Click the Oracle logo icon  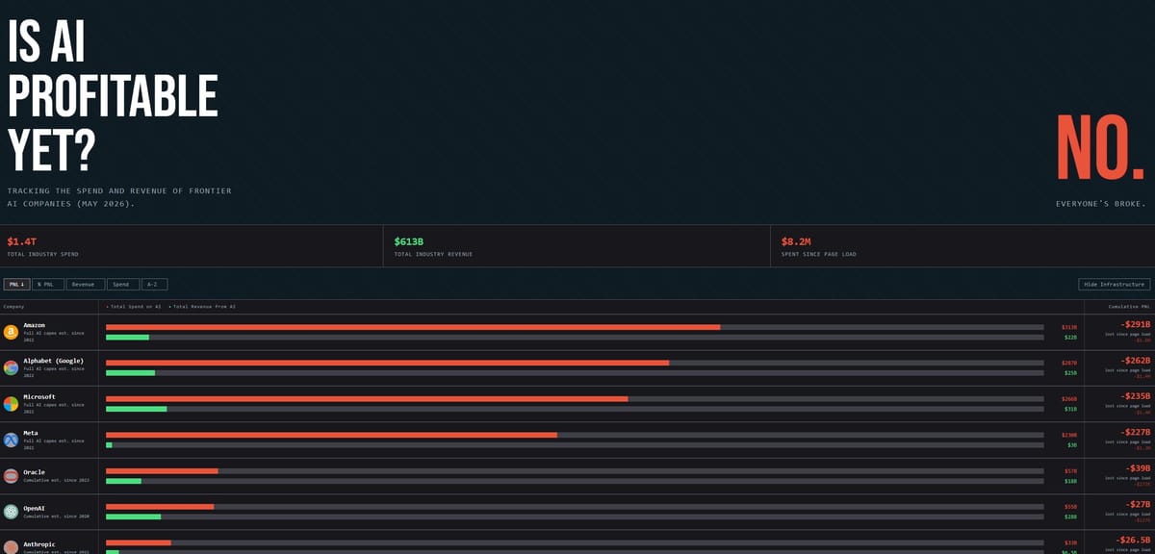11,475
